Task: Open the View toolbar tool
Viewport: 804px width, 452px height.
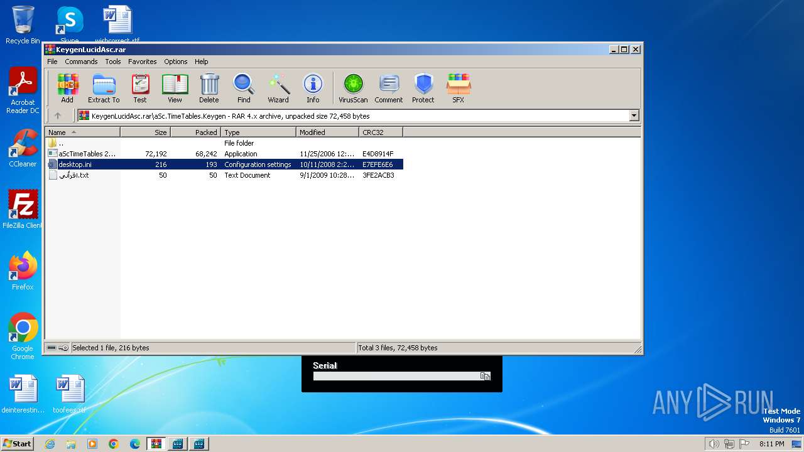Action: pos(175,89)
